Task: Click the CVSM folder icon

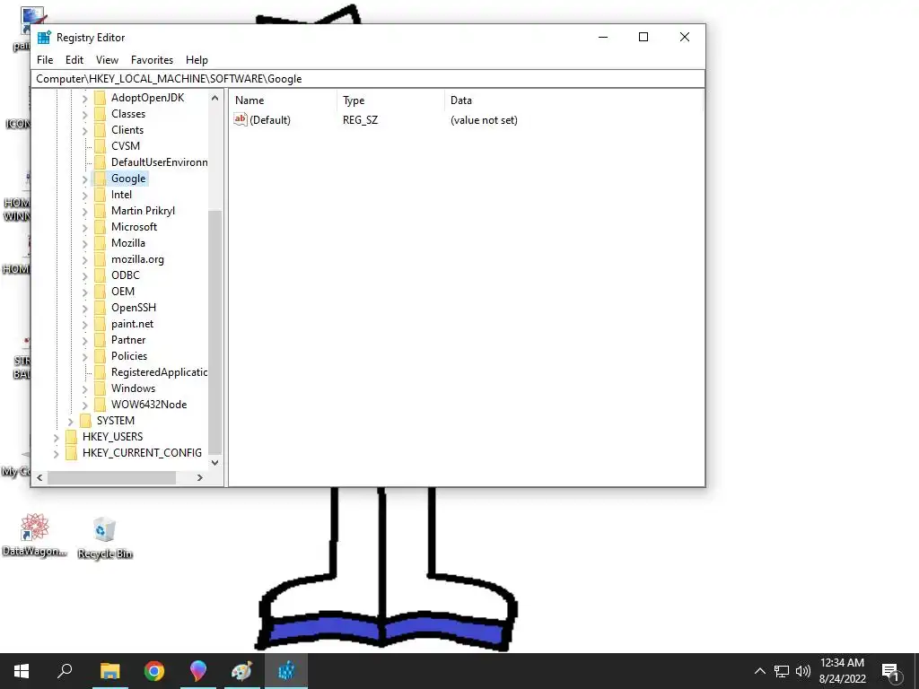Action: (101, 146)
